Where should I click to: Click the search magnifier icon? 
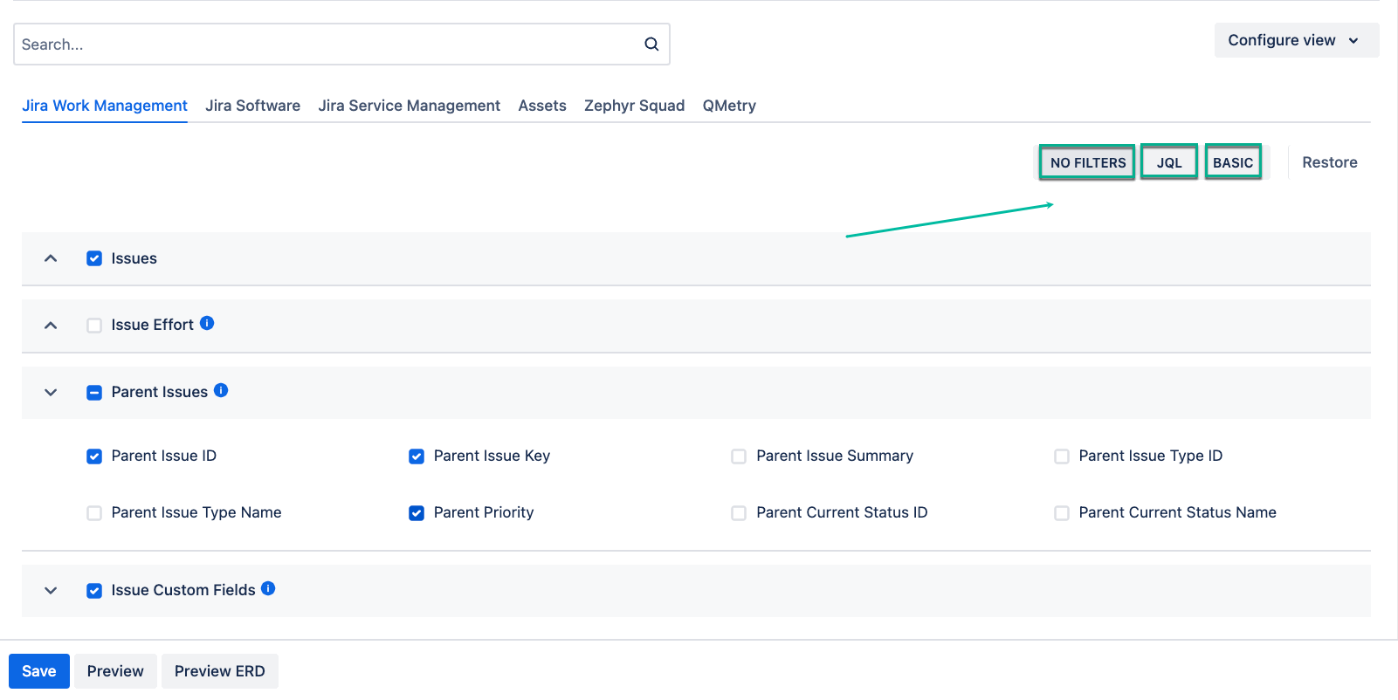pyautogui.click(x=651, y=45)
